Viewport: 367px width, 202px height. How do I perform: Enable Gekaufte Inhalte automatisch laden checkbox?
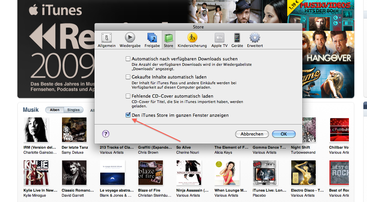(x=128, y=77)
